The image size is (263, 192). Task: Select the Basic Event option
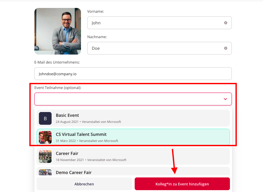133,118
